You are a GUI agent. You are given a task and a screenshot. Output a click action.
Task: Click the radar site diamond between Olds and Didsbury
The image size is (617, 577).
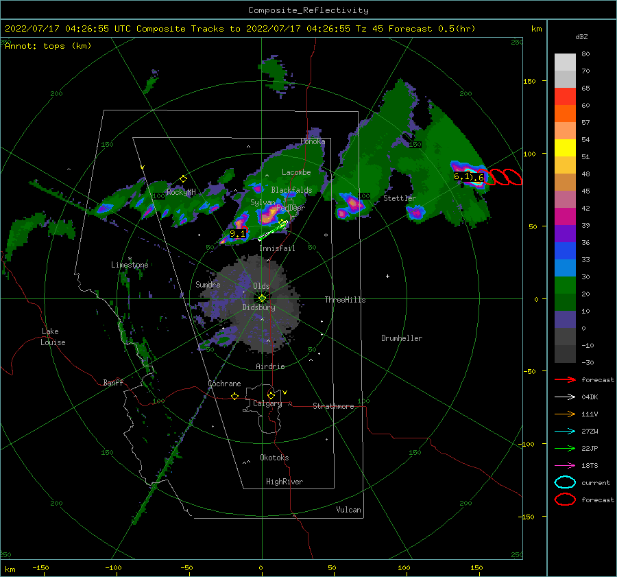click(x=262, y=298)
